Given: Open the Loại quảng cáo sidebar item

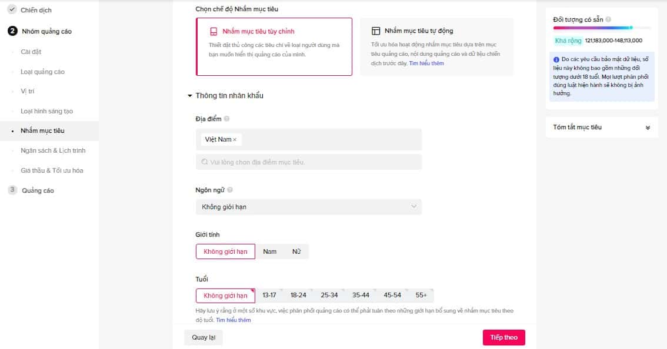Looking at the screenshot, I should point(42,72).
